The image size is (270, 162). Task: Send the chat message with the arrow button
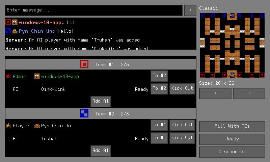coord(190,10)
